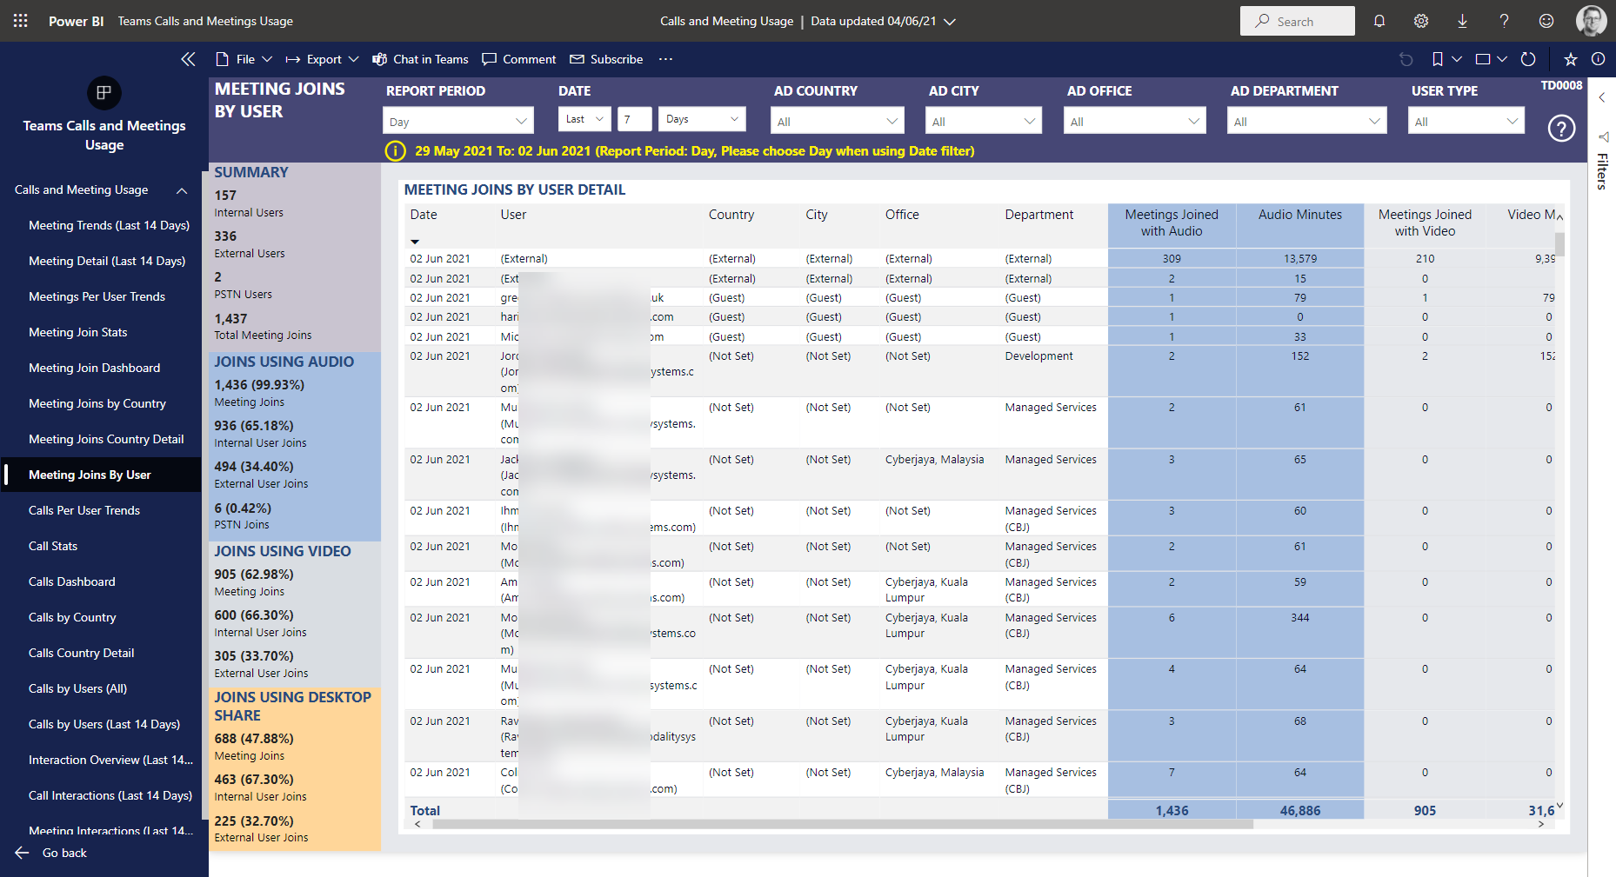Open the AD Country dropdown

tap(838, 121)
